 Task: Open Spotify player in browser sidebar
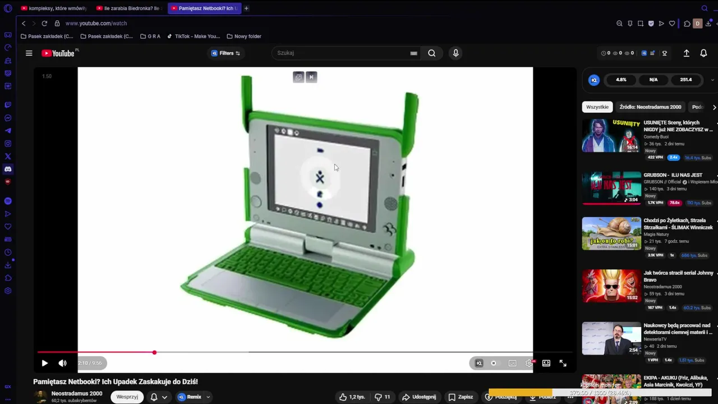point(8,201)
